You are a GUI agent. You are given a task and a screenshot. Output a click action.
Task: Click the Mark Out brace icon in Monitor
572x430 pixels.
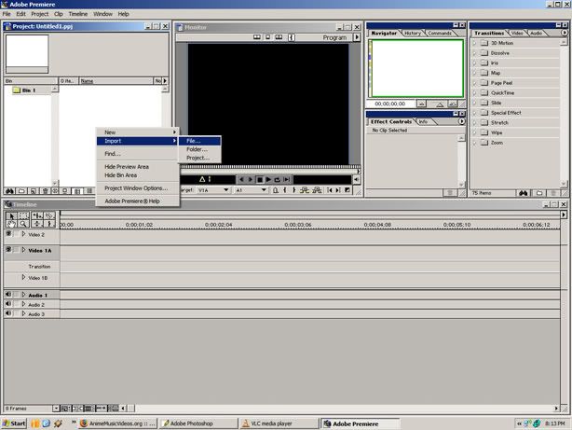[294, 190]
